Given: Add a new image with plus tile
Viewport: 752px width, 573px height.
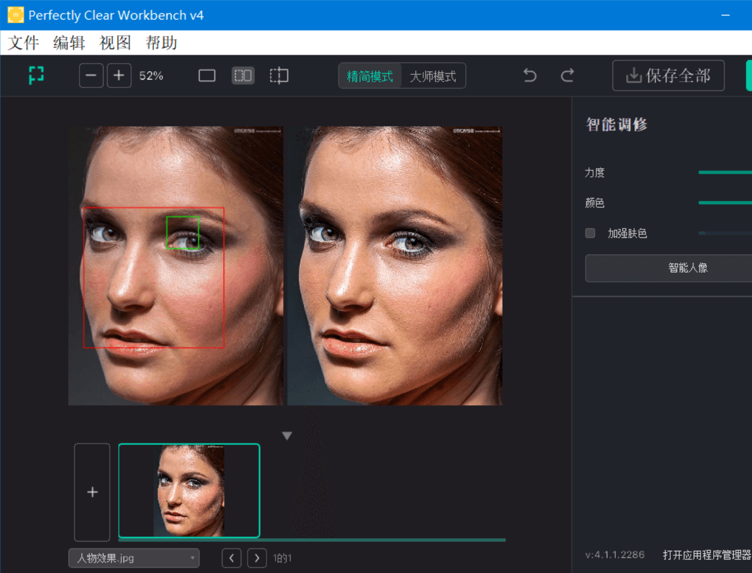Looking at the screenshot, I should point(92,492).
